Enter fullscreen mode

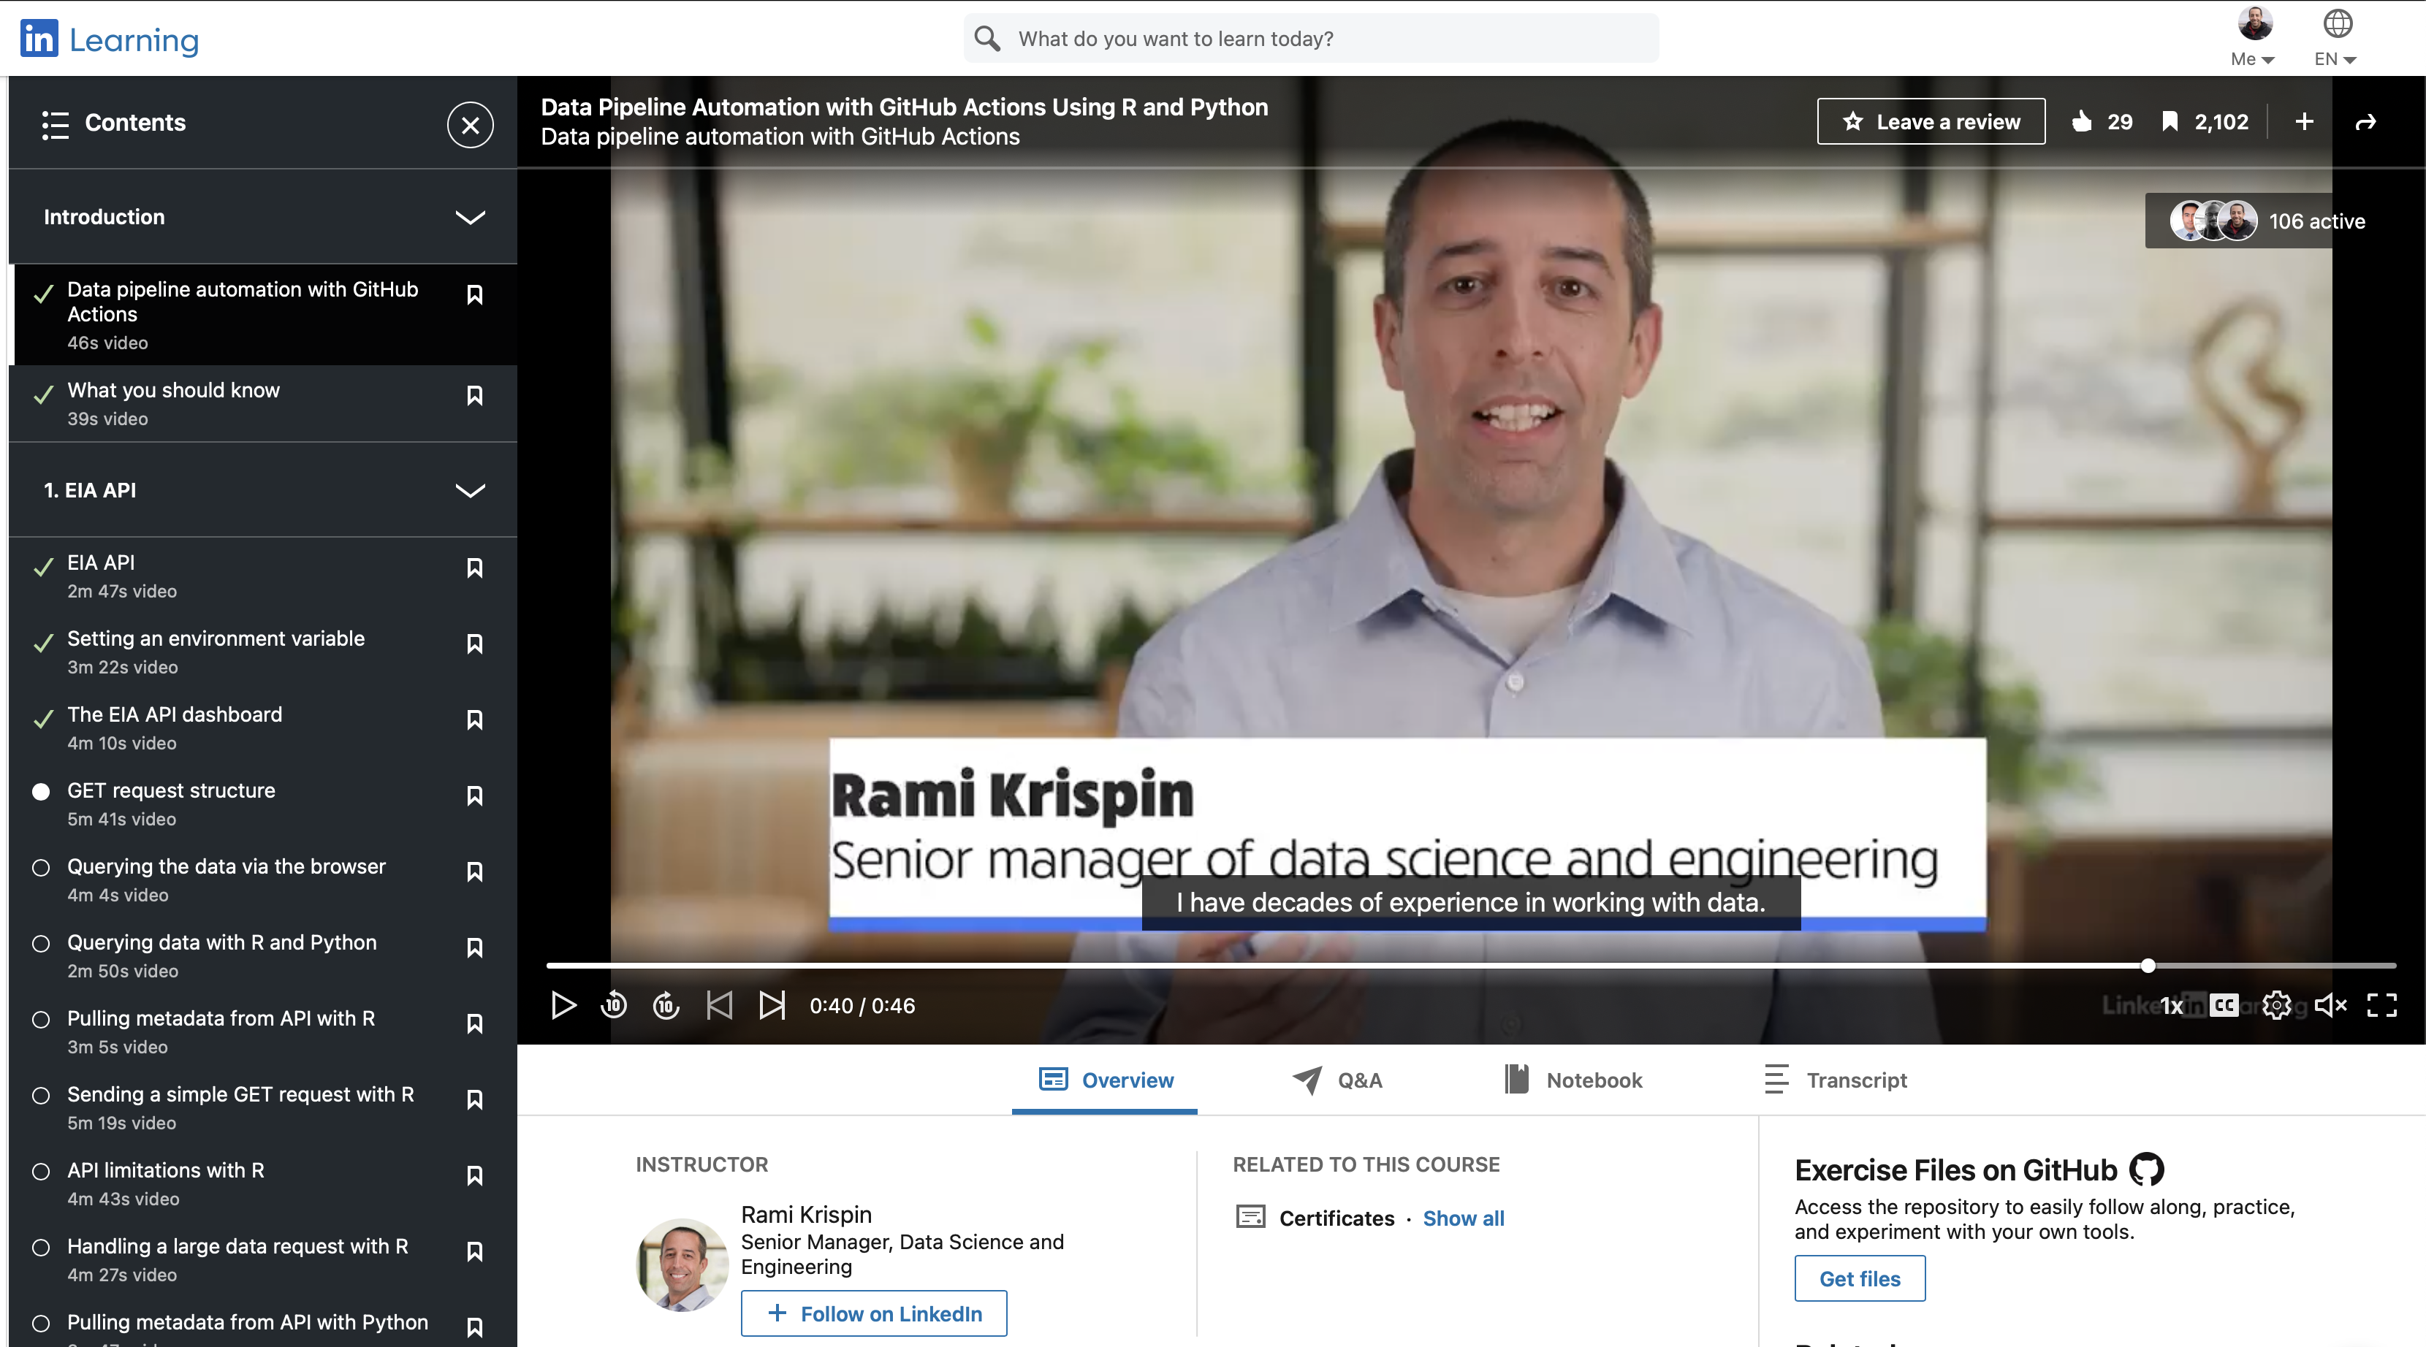tap(2381, 1005)
